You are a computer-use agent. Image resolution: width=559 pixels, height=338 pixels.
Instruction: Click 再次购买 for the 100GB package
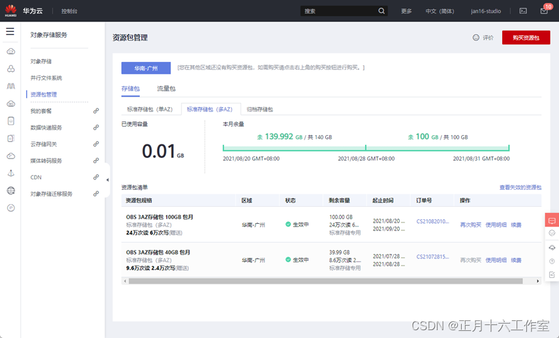(x=471, y=224)
